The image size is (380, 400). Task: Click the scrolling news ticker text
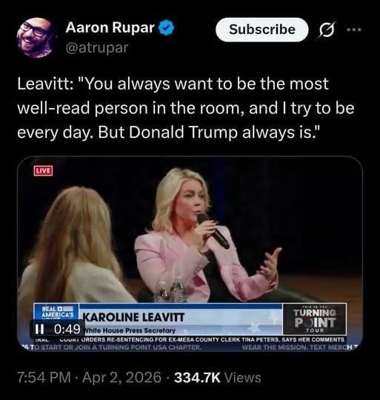201,340
